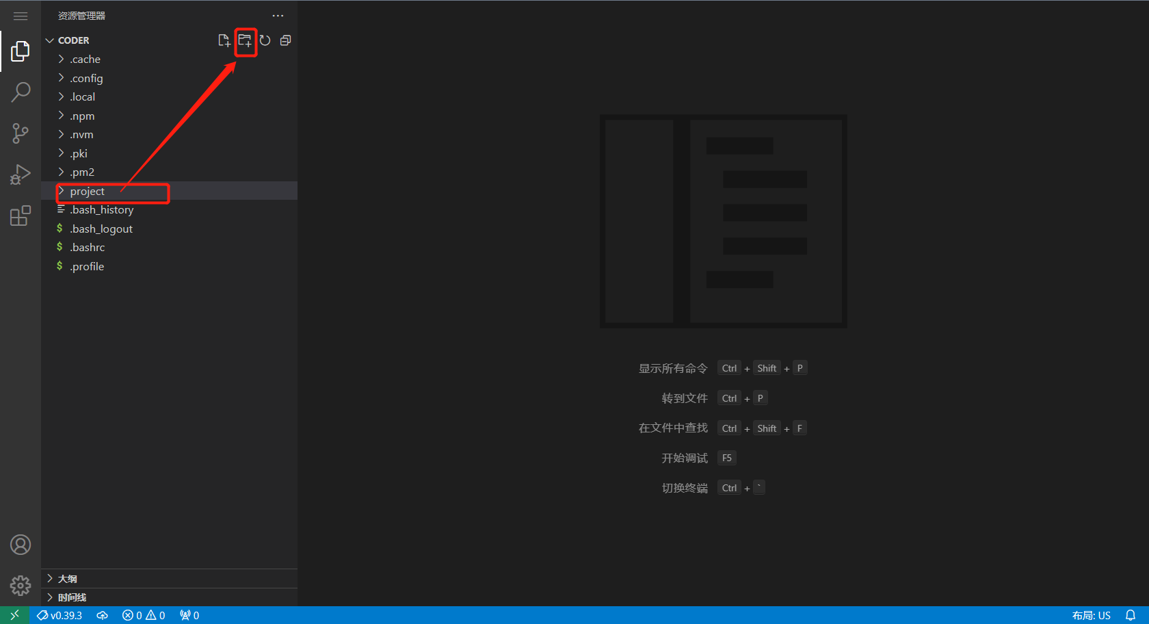Collapse all folders in explorer
The height and width of the screenshot is (624, 1149).
(286, 40)
